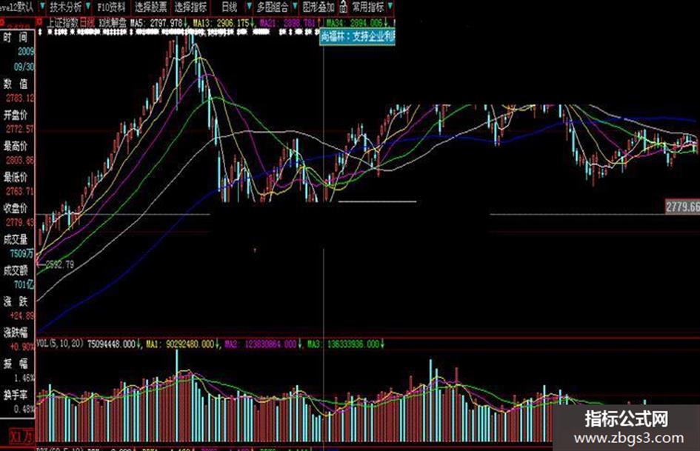Image resolution: width=700 pixels, height=451 pixels.
Task: Click the 换手率 value 0.48%
Action: [x=24, y=409]
